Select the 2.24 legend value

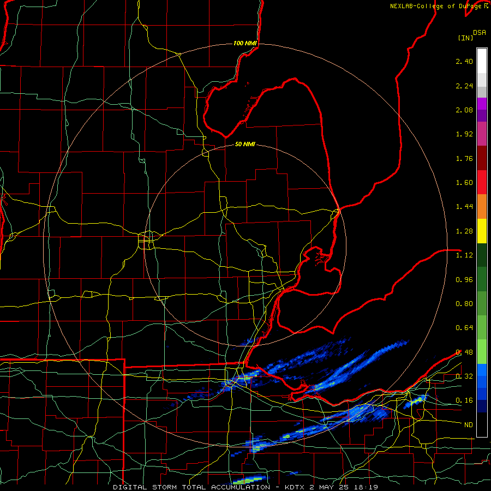[464, 86]
